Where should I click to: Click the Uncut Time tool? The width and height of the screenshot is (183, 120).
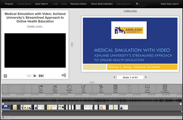(23, 89)
